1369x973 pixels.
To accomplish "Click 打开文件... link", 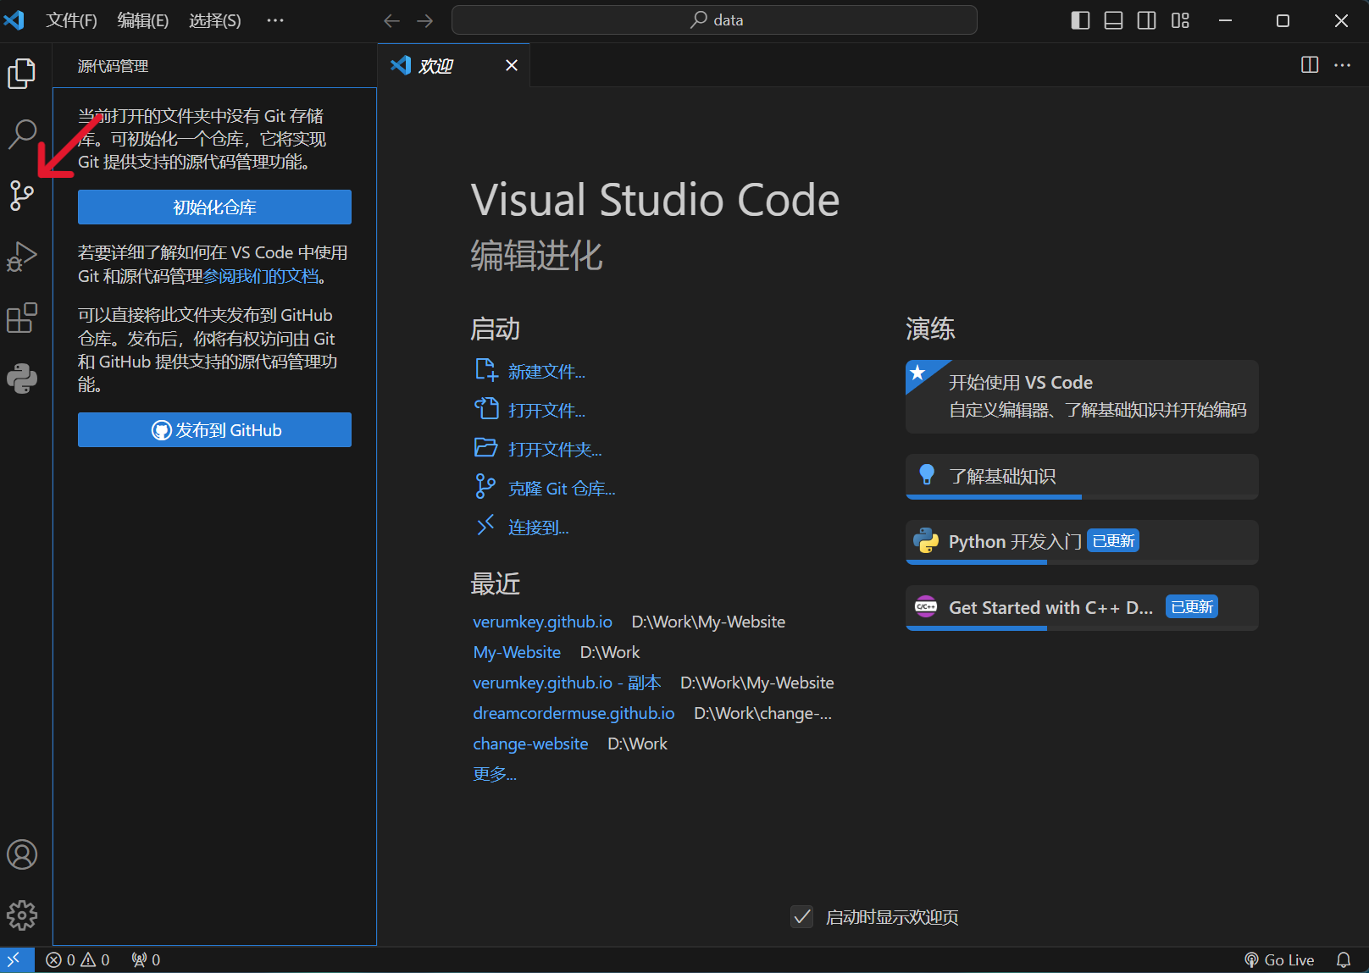I will pyautogui.click(x=546, y=411).
